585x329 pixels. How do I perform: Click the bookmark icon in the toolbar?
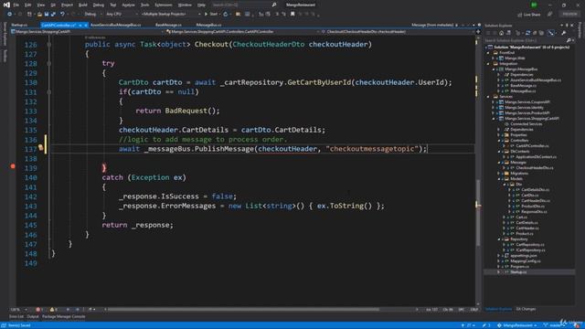tap(292, 14)
